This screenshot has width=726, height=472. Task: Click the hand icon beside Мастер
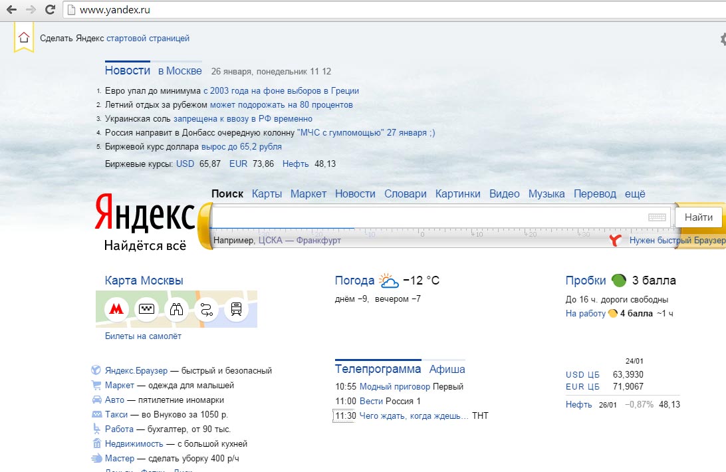click(97, 458)
